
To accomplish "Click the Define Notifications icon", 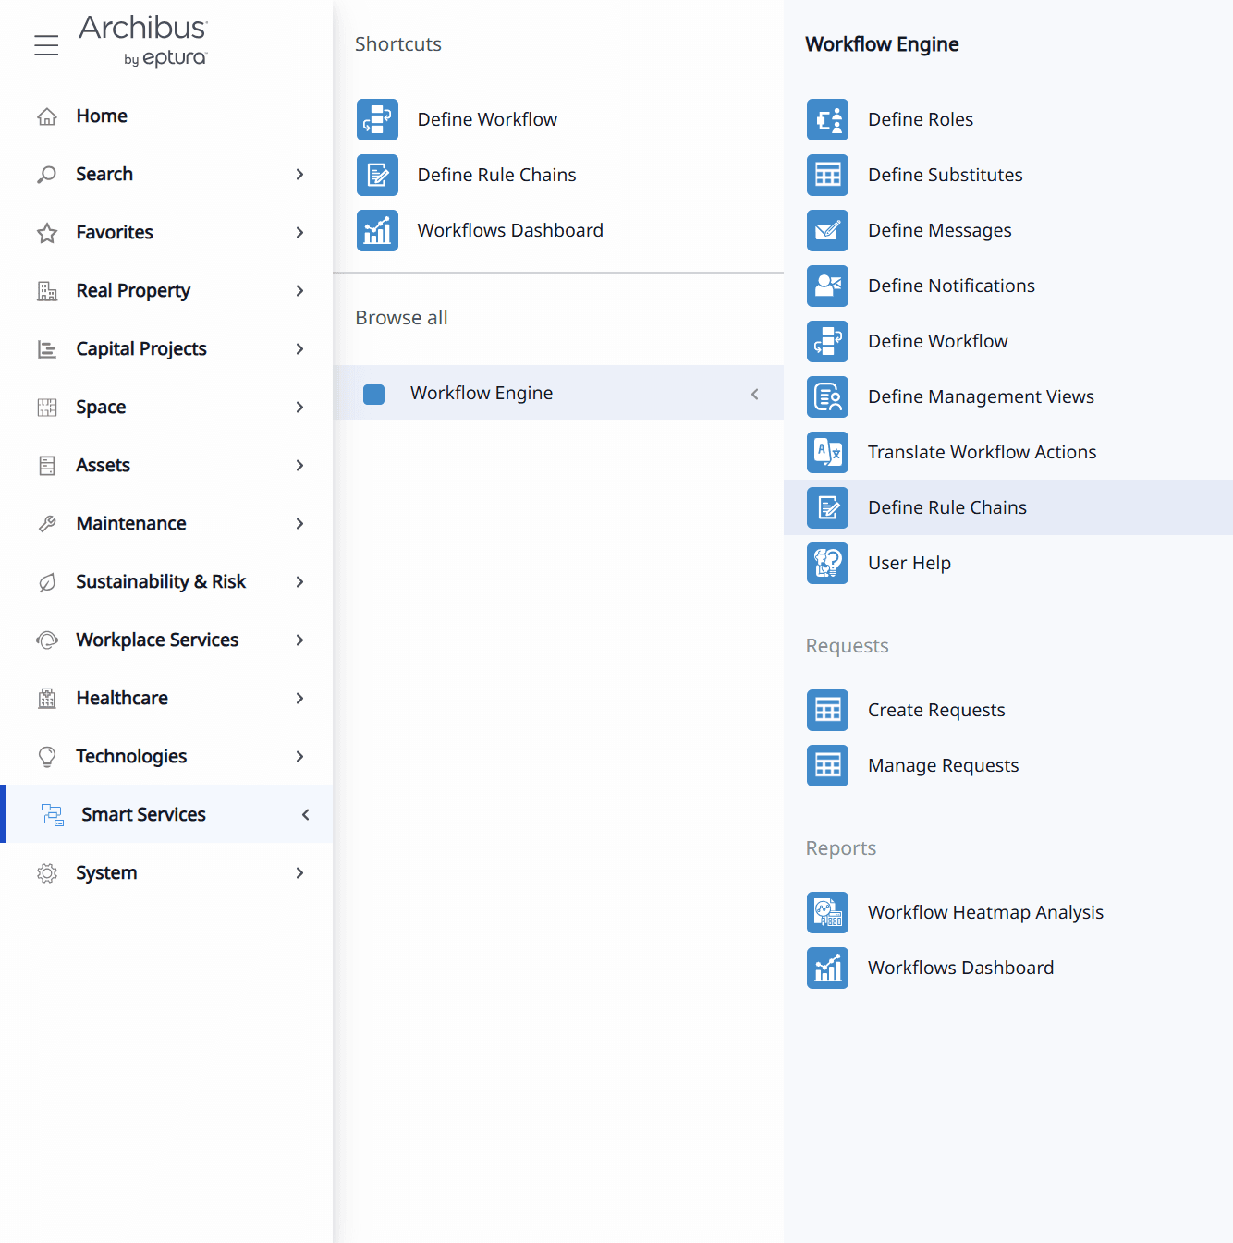I will [827, 286].
